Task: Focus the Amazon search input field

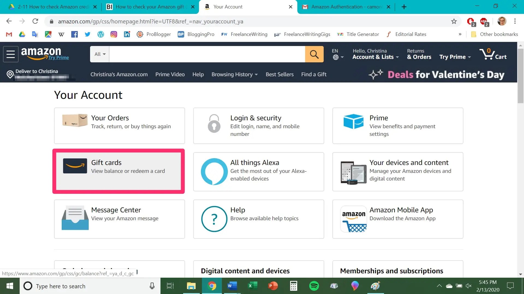Action: point(207,54)
